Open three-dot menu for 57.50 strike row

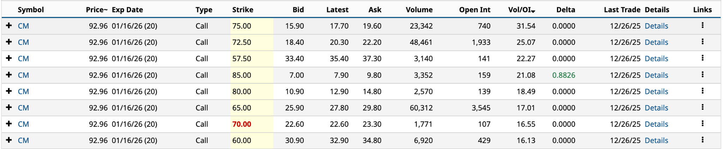coord(702,58)
